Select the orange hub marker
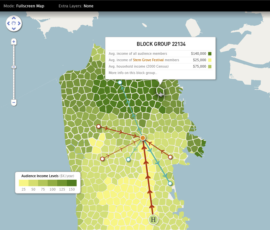The width and height of the screenshot is (270, 230). tap(143, 138)
